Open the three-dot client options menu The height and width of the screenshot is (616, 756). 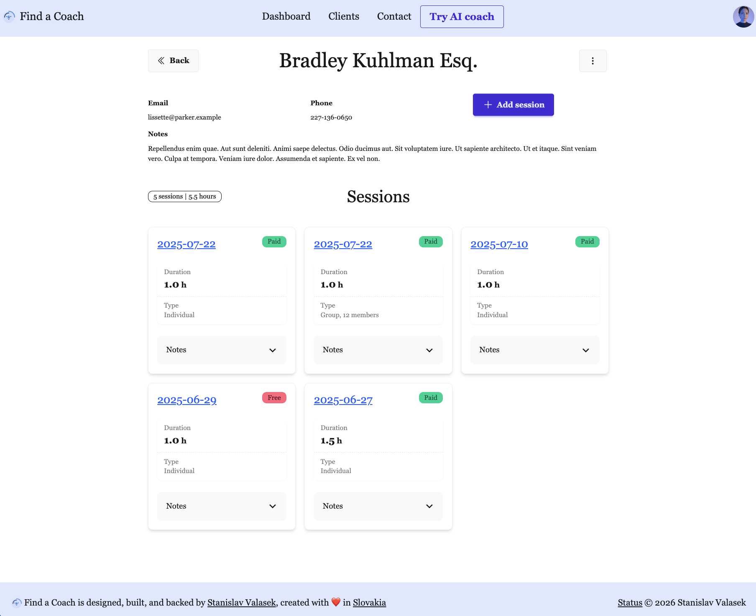point(593,61)
